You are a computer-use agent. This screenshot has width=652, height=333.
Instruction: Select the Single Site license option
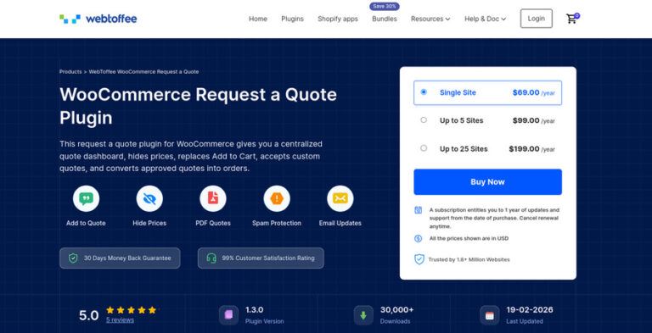tap(487, 92)
